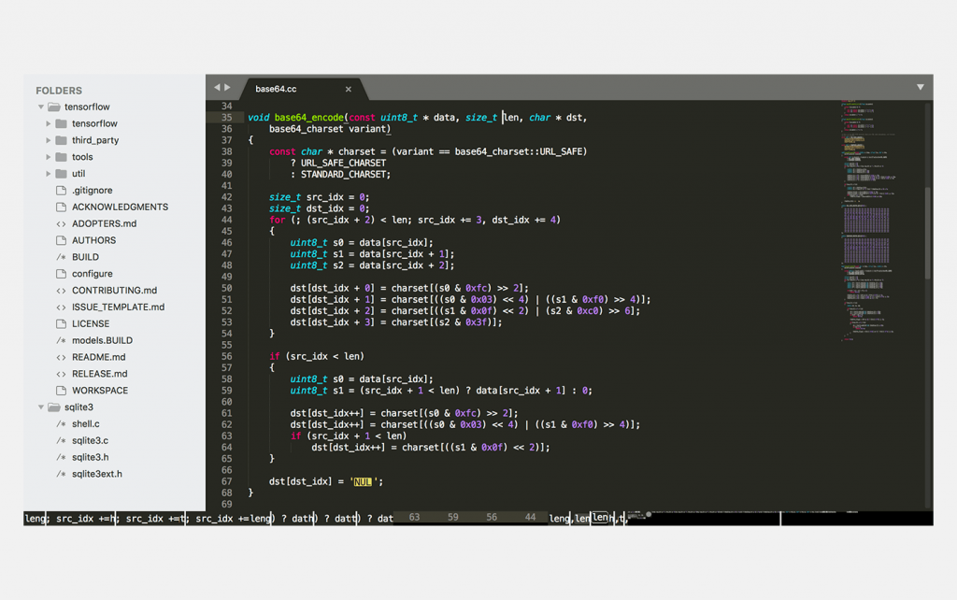Image resolution: width=957 pixels, height=600 pixels.
Task: Click the ACKNOWLEDGMENTS file icon
Action: [61, 207]
